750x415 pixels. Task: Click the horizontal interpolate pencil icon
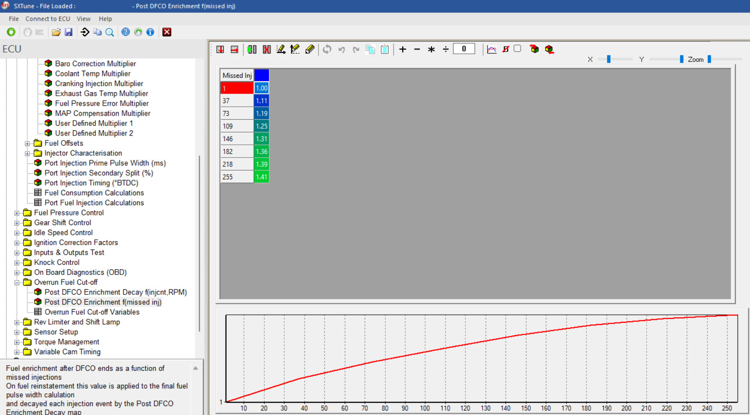click(x=281, y=49)
